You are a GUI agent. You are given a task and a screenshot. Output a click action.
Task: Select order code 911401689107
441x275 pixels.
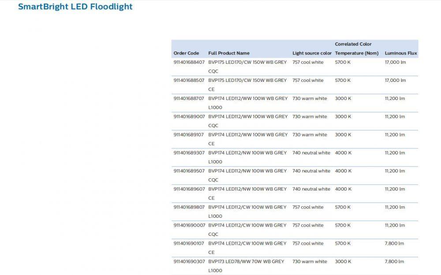coord(189,135)
